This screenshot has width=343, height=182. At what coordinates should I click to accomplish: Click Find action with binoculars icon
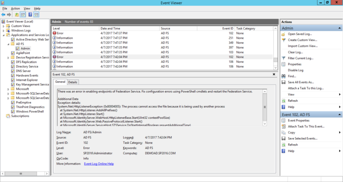click(x=292, y=76)
